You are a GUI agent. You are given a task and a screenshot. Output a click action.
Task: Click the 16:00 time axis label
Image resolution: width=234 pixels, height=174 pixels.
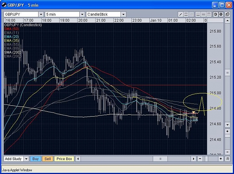pos(10,20)
